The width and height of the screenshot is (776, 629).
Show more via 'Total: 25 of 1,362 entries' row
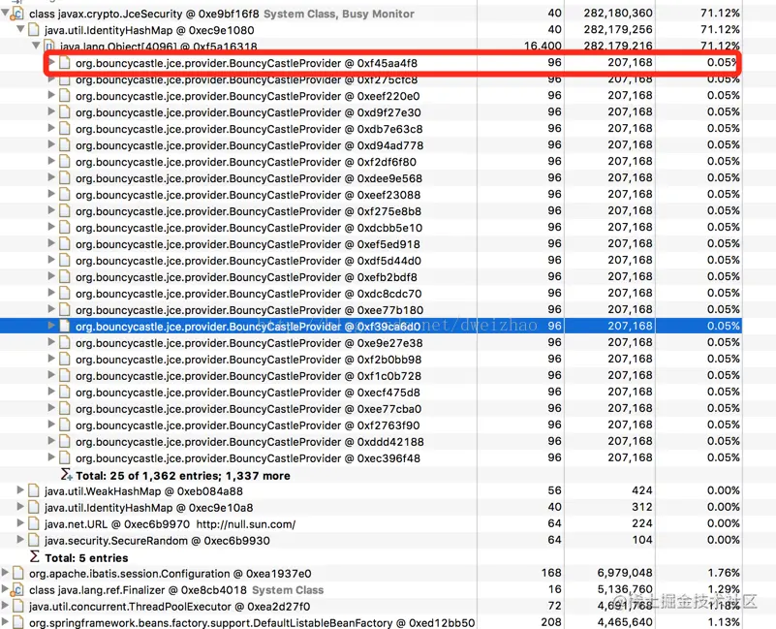(x=183, y=476)
